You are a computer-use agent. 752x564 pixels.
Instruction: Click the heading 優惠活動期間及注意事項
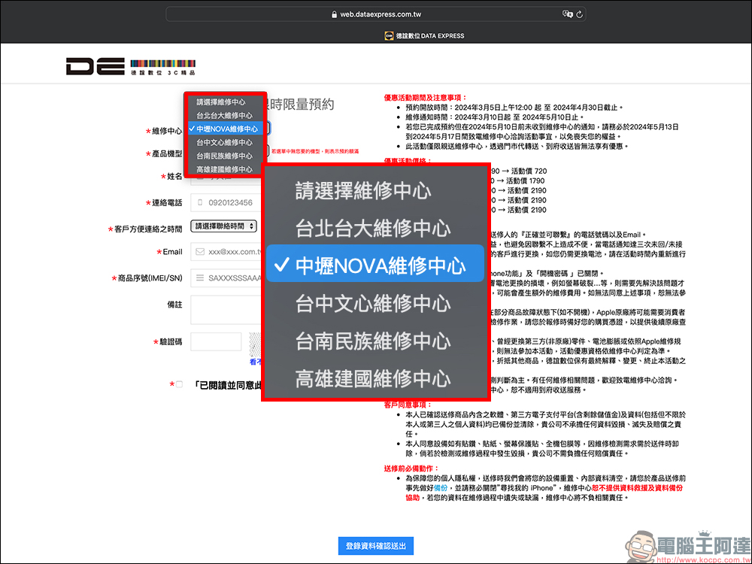(426, 97)
